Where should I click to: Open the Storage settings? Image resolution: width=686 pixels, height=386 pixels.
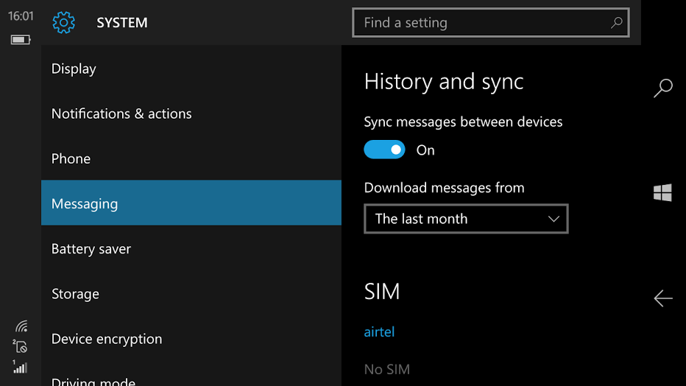(x=75, y=294)
